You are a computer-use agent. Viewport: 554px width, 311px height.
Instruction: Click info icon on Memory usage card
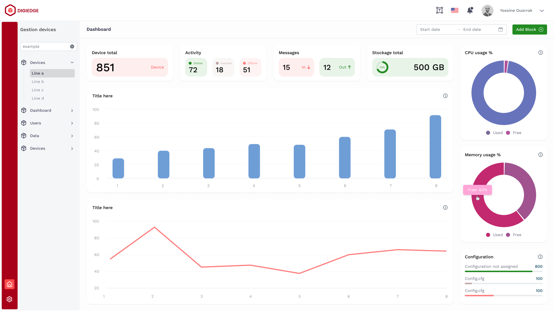pos(540,155)
